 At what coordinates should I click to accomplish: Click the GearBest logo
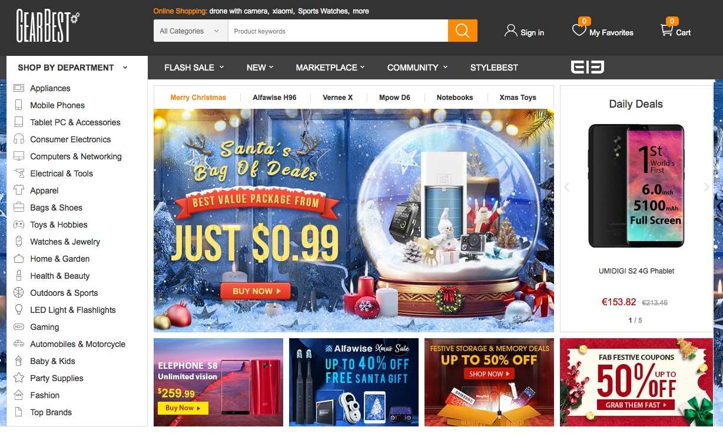(x=47, y=26)
